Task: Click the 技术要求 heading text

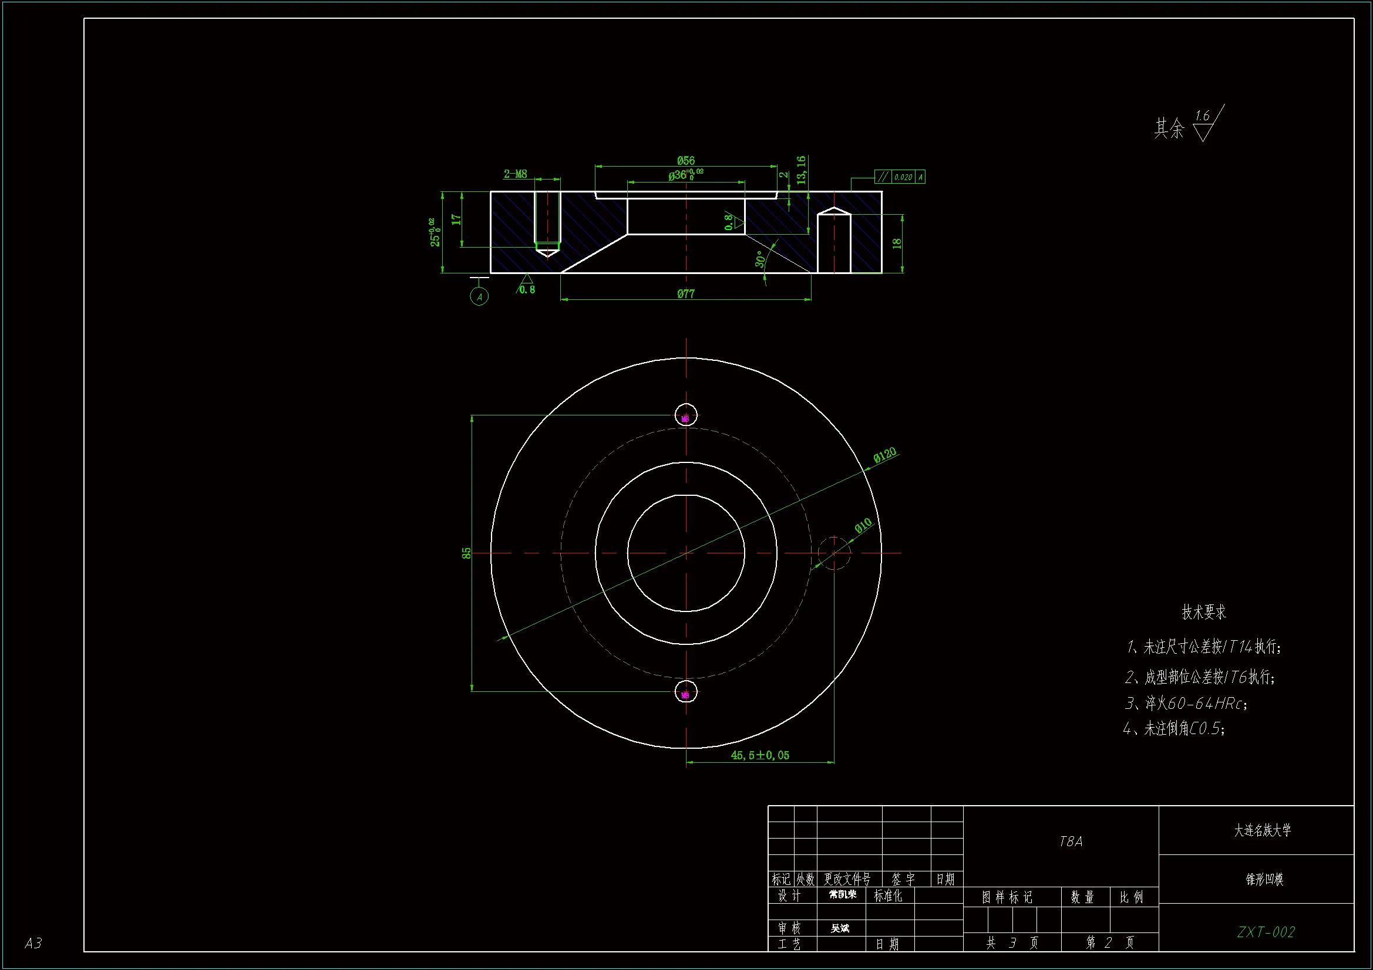Action: (x=1203, y=612)
